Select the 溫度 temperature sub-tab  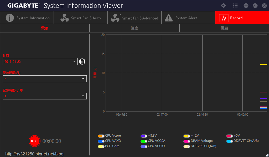134,28
